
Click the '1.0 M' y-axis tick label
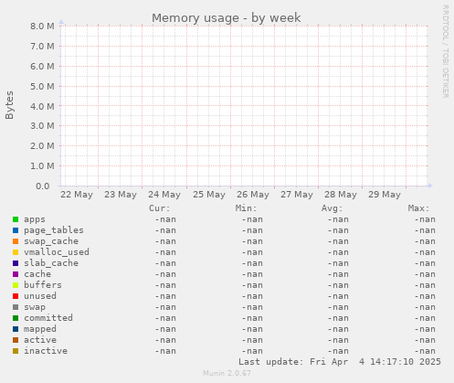(x=42, y=166)
